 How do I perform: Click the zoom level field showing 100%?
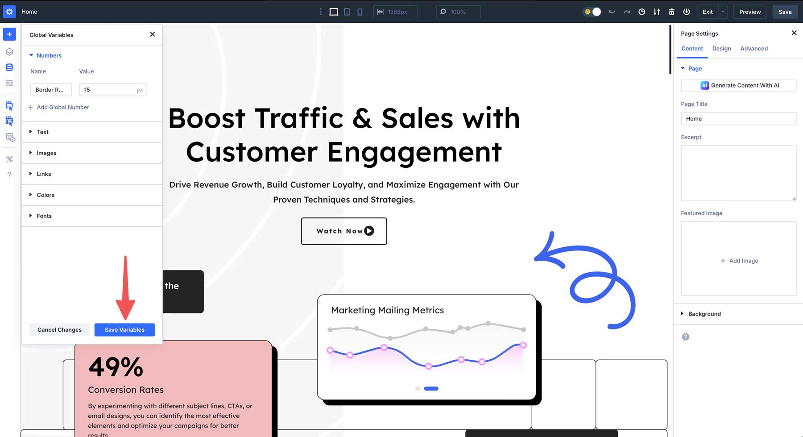click(x=458, y=12)
